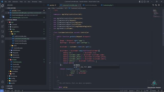Screen dimensions: 164x92
Task: Open User.php in the Models folder
Action: coord(15,69)
